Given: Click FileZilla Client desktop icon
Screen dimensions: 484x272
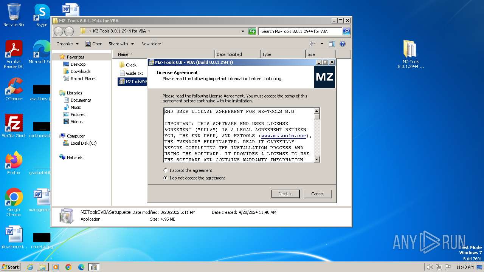Looking at the screenshot, I should (x=14, y=126).
